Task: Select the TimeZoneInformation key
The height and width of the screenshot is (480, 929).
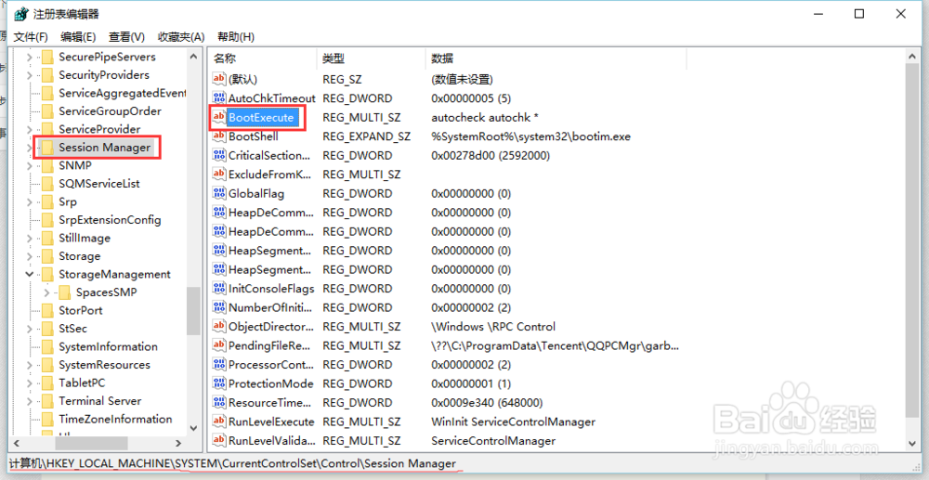Action: coord(115,419)
